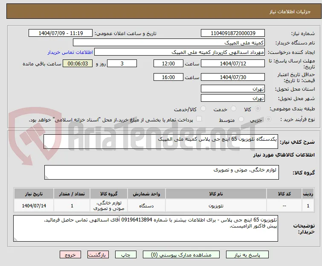Click resize handle of شرح کلی نیاز box
Image resolution: width=322 pixels, height=266 pixels.
(x=46, y=146)
